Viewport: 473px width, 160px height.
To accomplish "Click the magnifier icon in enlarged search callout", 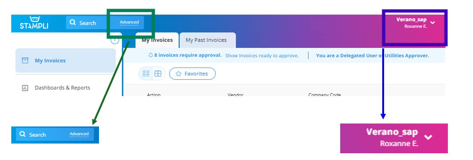I will (x=23, y=134).
